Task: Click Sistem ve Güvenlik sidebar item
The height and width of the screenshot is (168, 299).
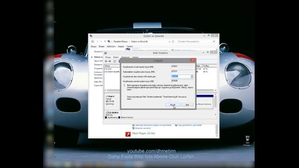Action: 98,57
